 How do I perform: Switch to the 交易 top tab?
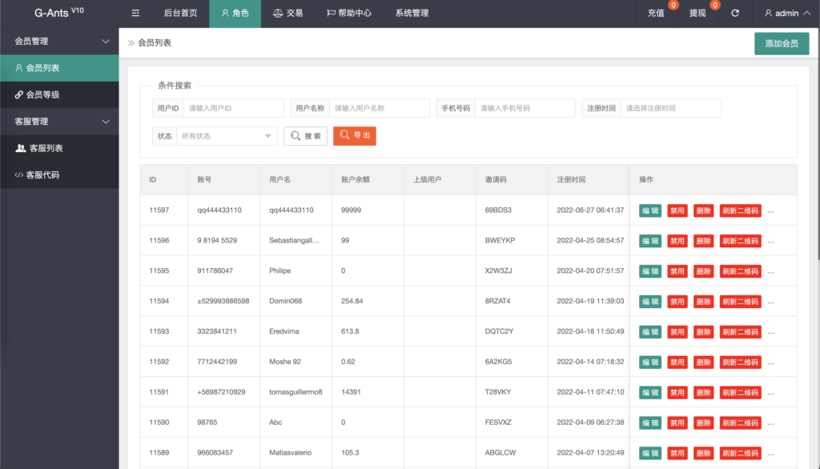pyautogui.click(x=287, y=14)
